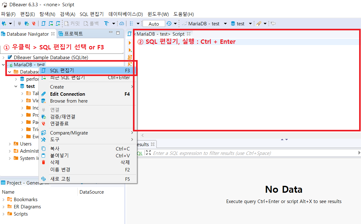Open the SQL 편집기 menu in menu bar

[92, 14]
